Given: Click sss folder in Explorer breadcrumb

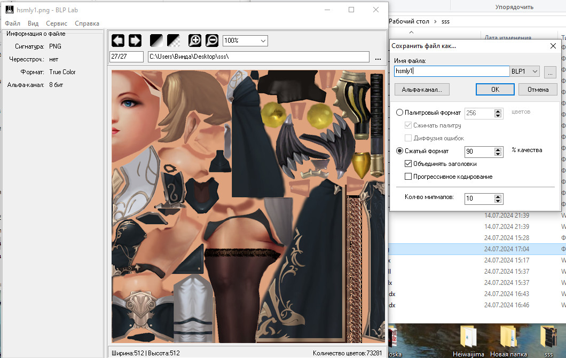Looking at the screenshot, I should 445,22.
